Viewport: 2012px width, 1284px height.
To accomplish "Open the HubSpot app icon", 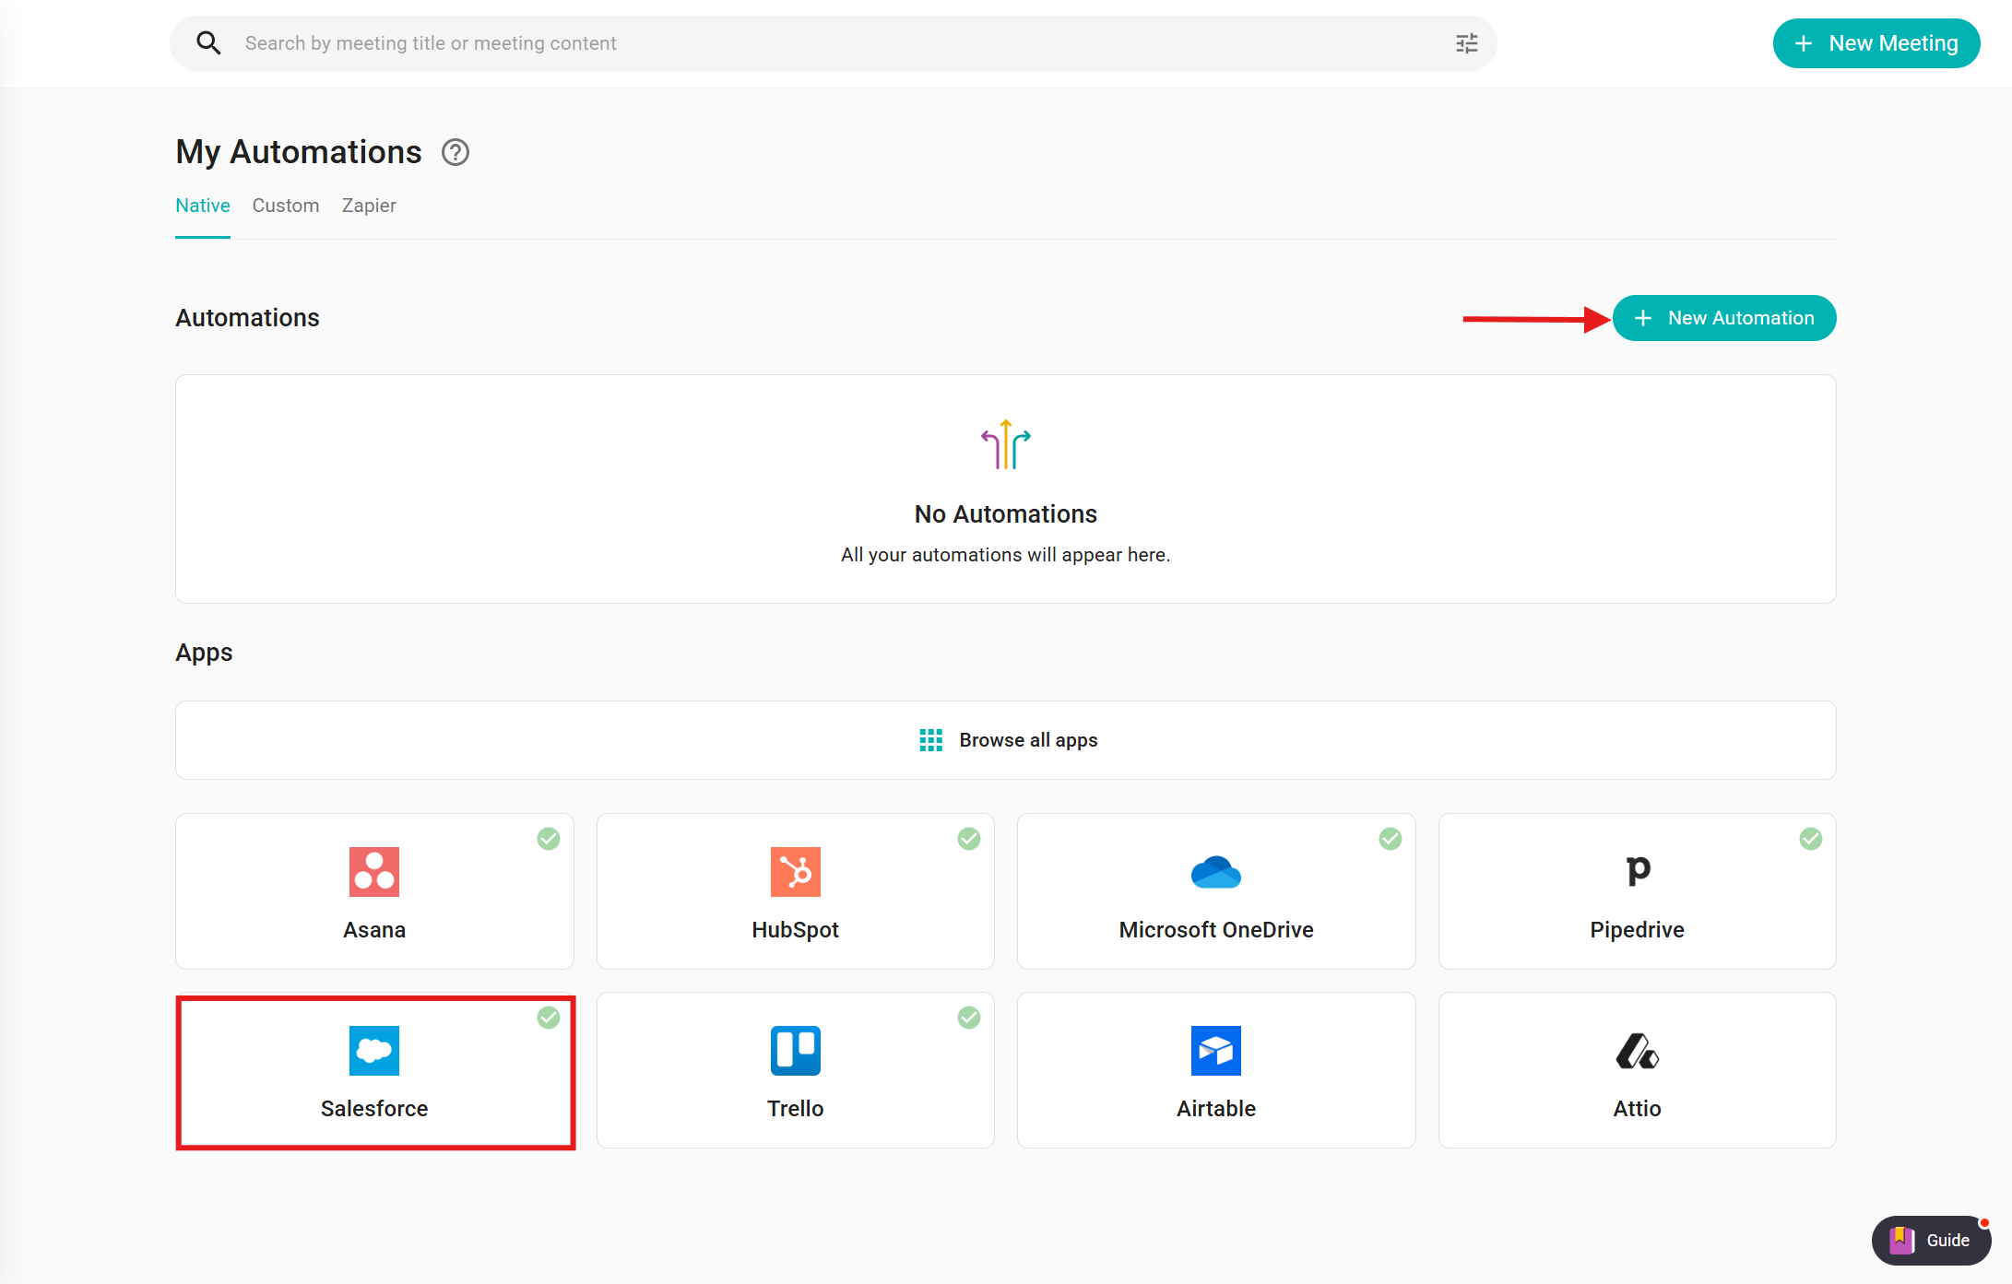I will [795, 871].
